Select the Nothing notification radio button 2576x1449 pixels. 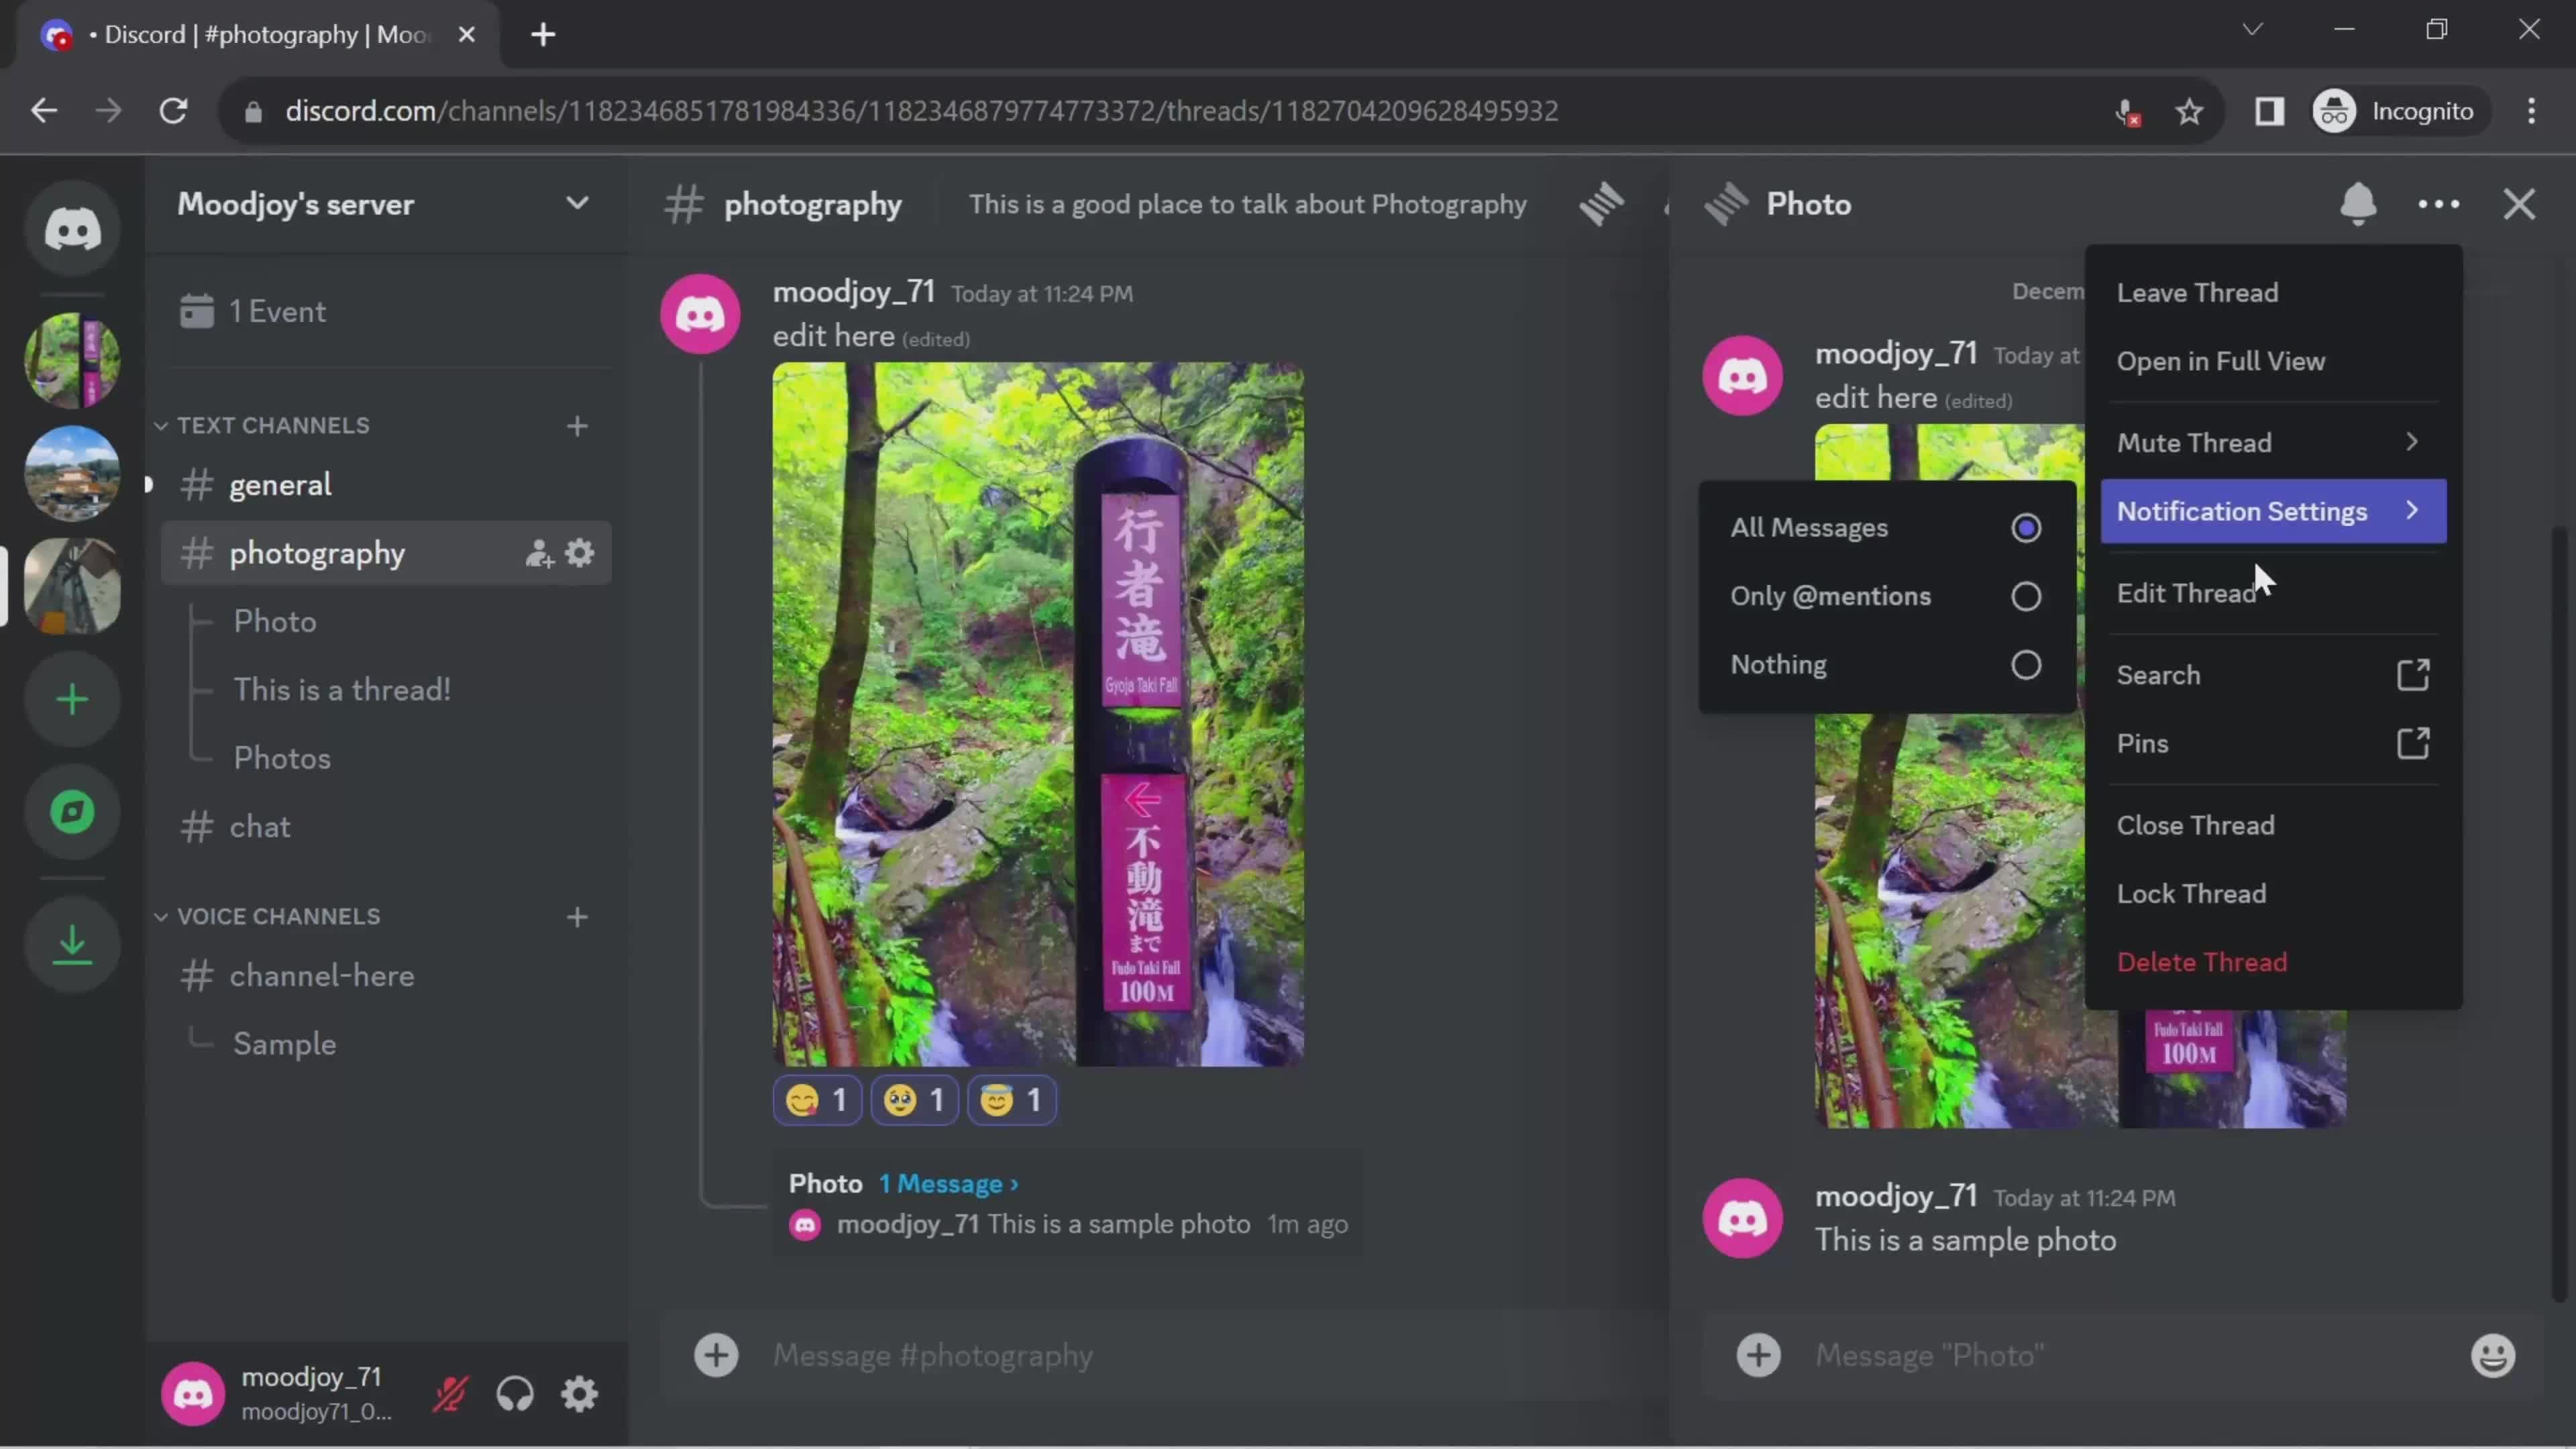point(2027,663)
